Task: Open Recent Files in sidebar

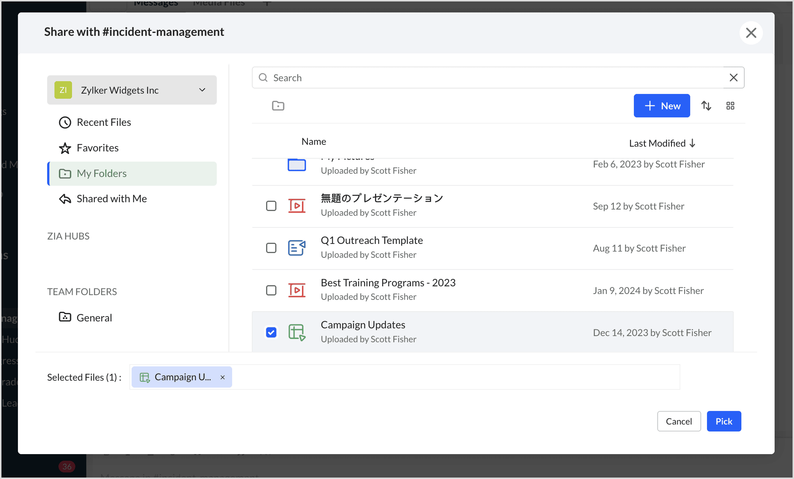Action: click(132, 122)
